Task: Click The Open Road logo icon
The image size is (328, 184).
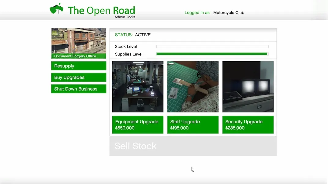Action: [x=57, y=9]
